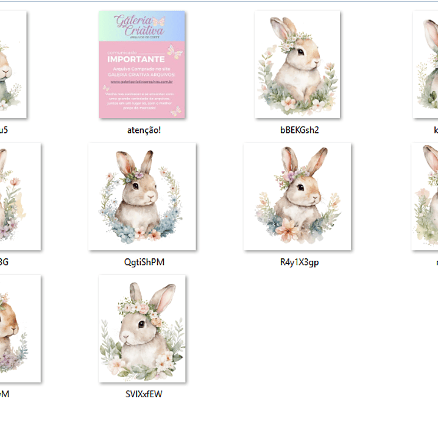Select the R4y1X3gp bunny thumbnail
Viewport: 438px width, 438px height.
297,196
